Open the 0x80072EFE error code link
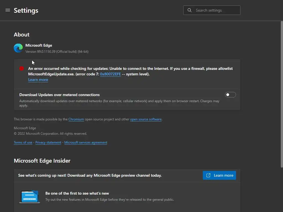The height and width of the screenshot is (212, 283). [110, 74]
